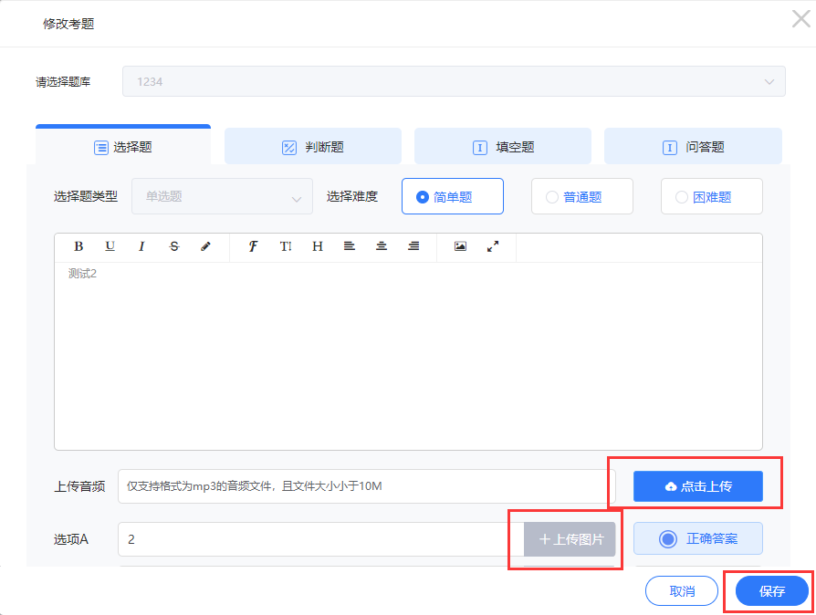Open the 选择题类型 dropdown
The width and height of the screenshot is (816, 615).
tap(222, 196)
